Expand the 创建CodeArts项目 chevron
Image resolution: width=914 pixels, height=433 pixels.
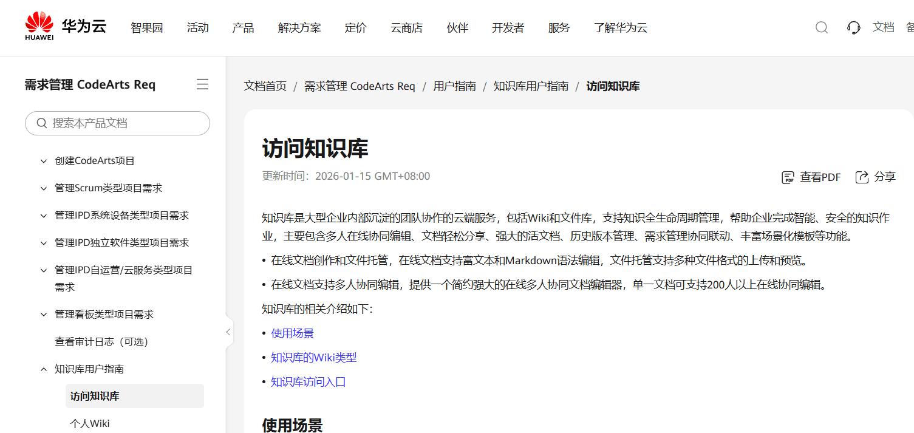[43, 161]
